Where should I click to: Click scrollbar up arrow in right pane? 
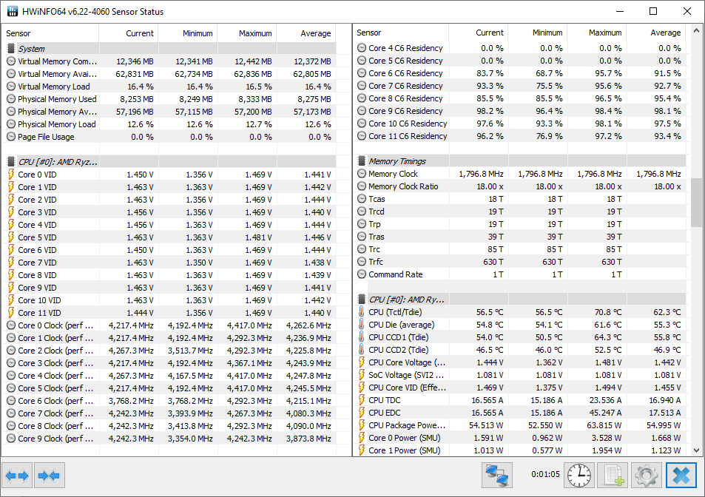point(696,31)
